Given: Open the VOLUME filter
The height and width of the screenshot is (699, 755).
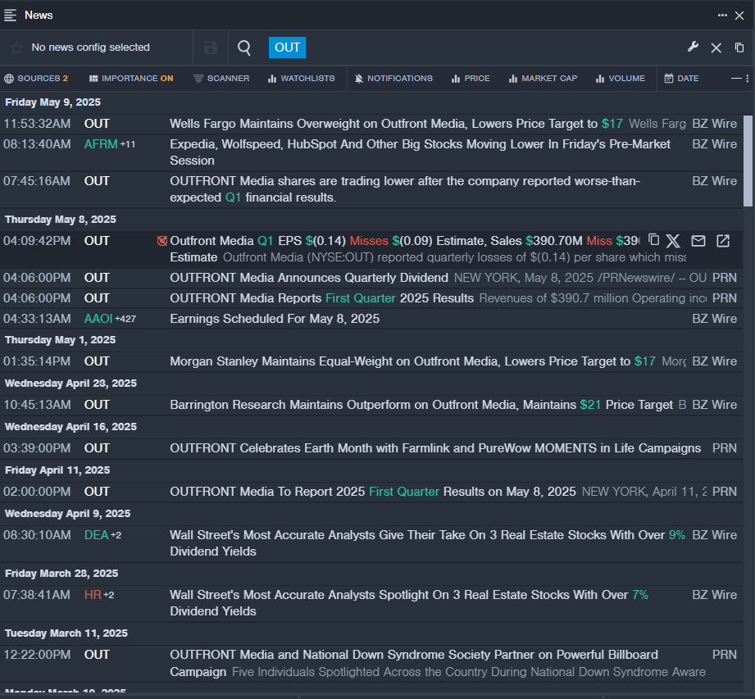Looking at the screenshot, I should tap(621, 78).
